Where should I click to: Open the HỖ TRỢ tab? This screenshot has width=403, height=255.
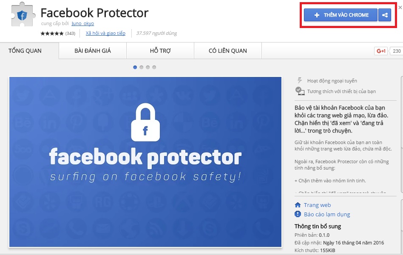pos(160,51)
